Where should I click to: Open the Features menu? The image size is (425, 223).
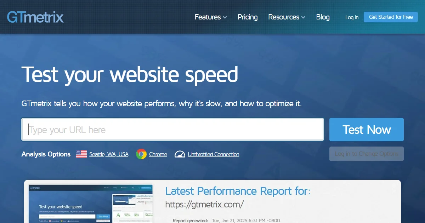tap(211, 17)
